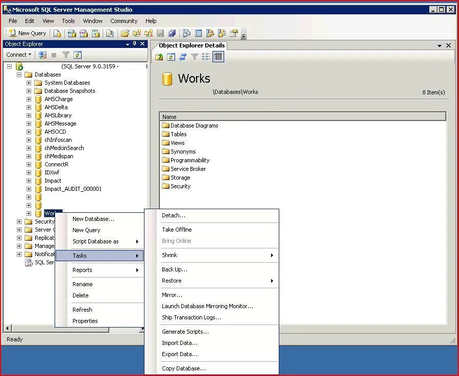The height and width of the screenshot is (376, 459).
Task: Click the Open File folder icon
Action: point(125,33)
